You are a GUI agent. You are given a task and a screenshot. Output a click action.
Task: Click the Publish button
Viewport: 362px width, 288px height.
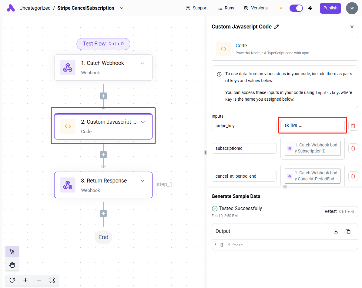pyautogui.click(x=330, y=8)
